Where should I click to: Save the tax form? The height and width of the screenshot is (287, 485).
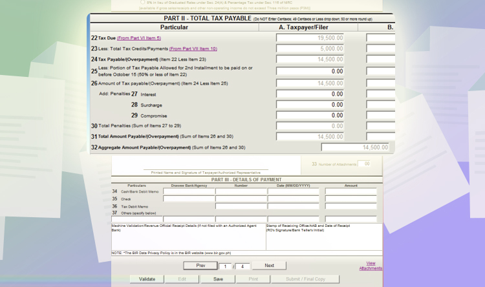(218, 279)
